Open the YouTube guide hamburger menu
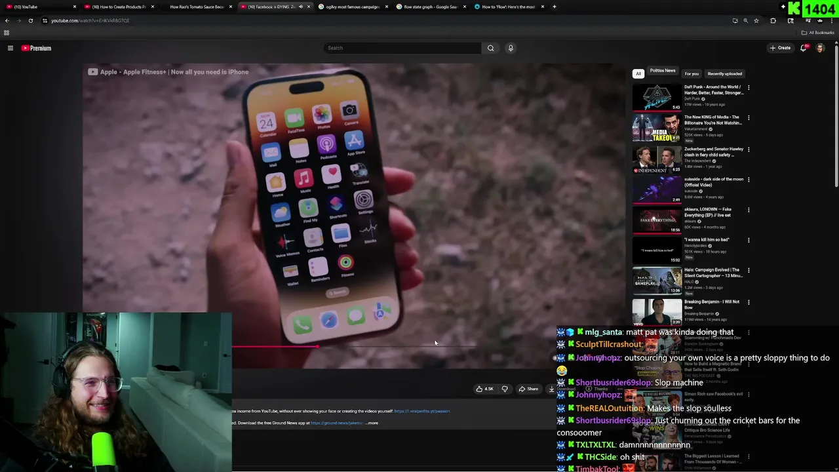The height and width of the screenshot is (472, 839). (10, 48)
